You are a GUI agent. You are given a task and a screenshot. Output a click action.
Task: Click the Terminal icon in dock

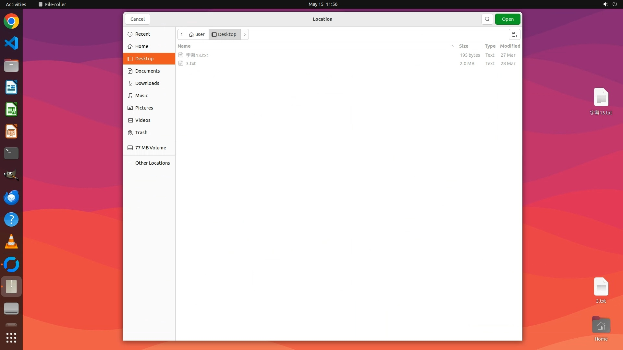coord(11,153)
